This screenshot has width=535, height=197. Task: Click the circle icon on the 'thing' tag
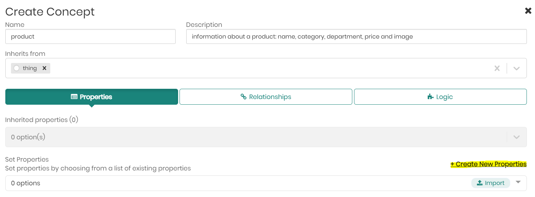17,68
